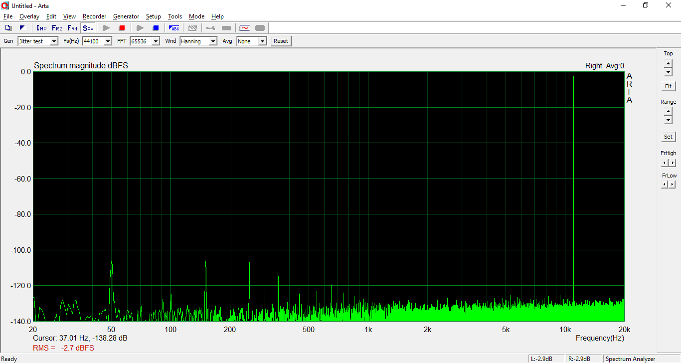The width and height of the screenshot is (681, 363).
Task: Click the Reset button
Action: pos(281,41)
